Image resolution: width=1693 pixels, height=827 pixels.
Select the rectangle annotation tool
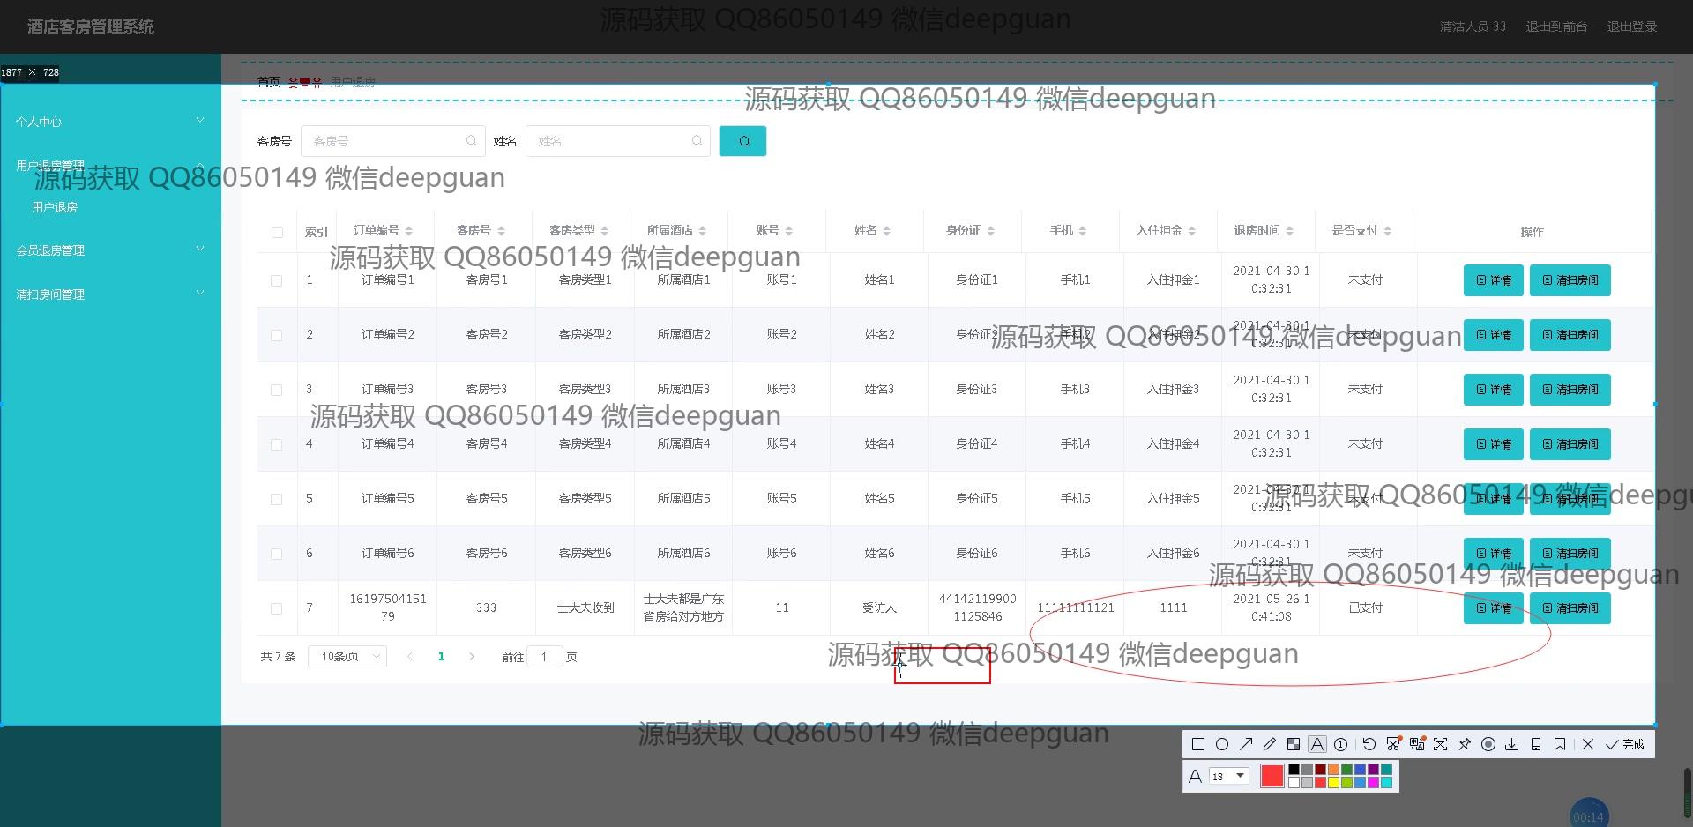point(1198,744)
